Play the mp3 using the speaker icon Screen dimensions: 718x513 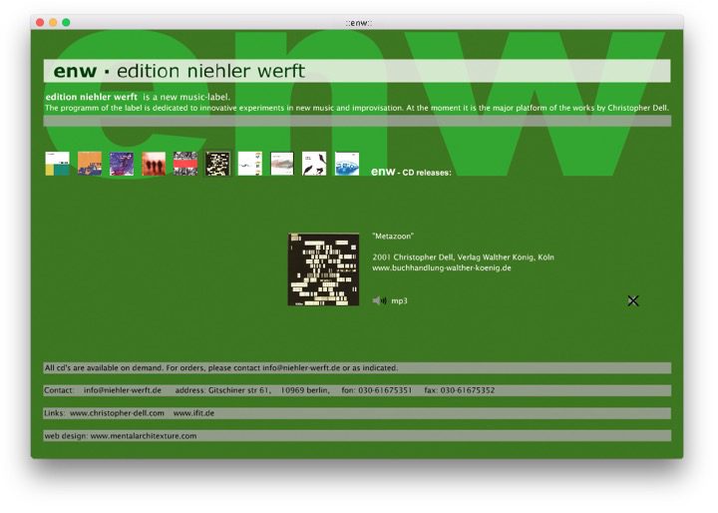pos(380,300)
